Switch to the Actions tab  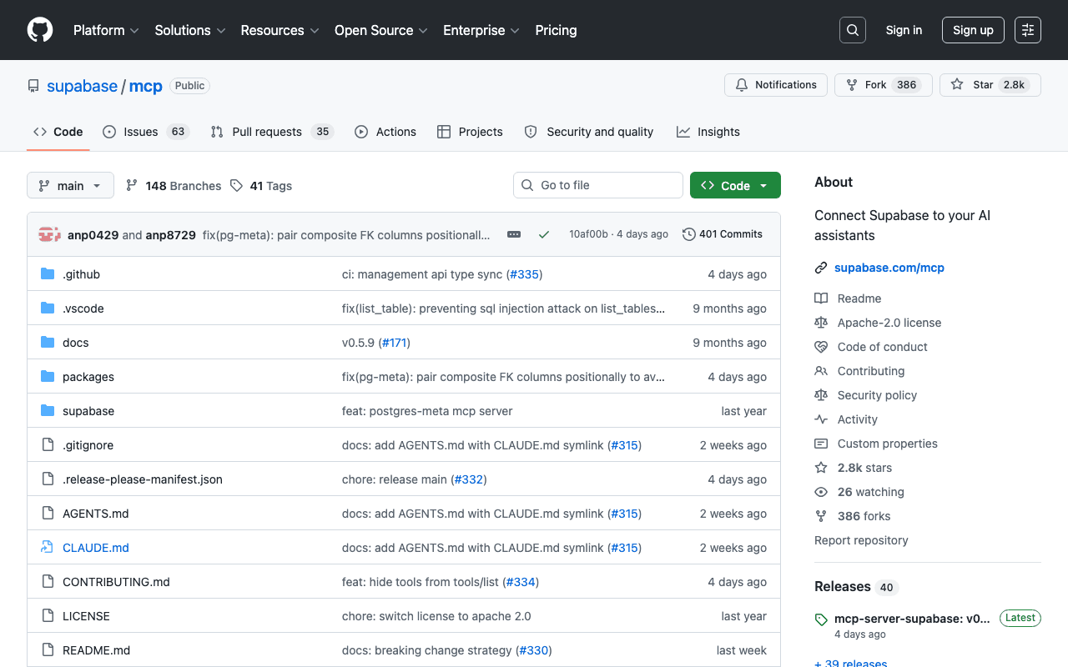(385, 132)
